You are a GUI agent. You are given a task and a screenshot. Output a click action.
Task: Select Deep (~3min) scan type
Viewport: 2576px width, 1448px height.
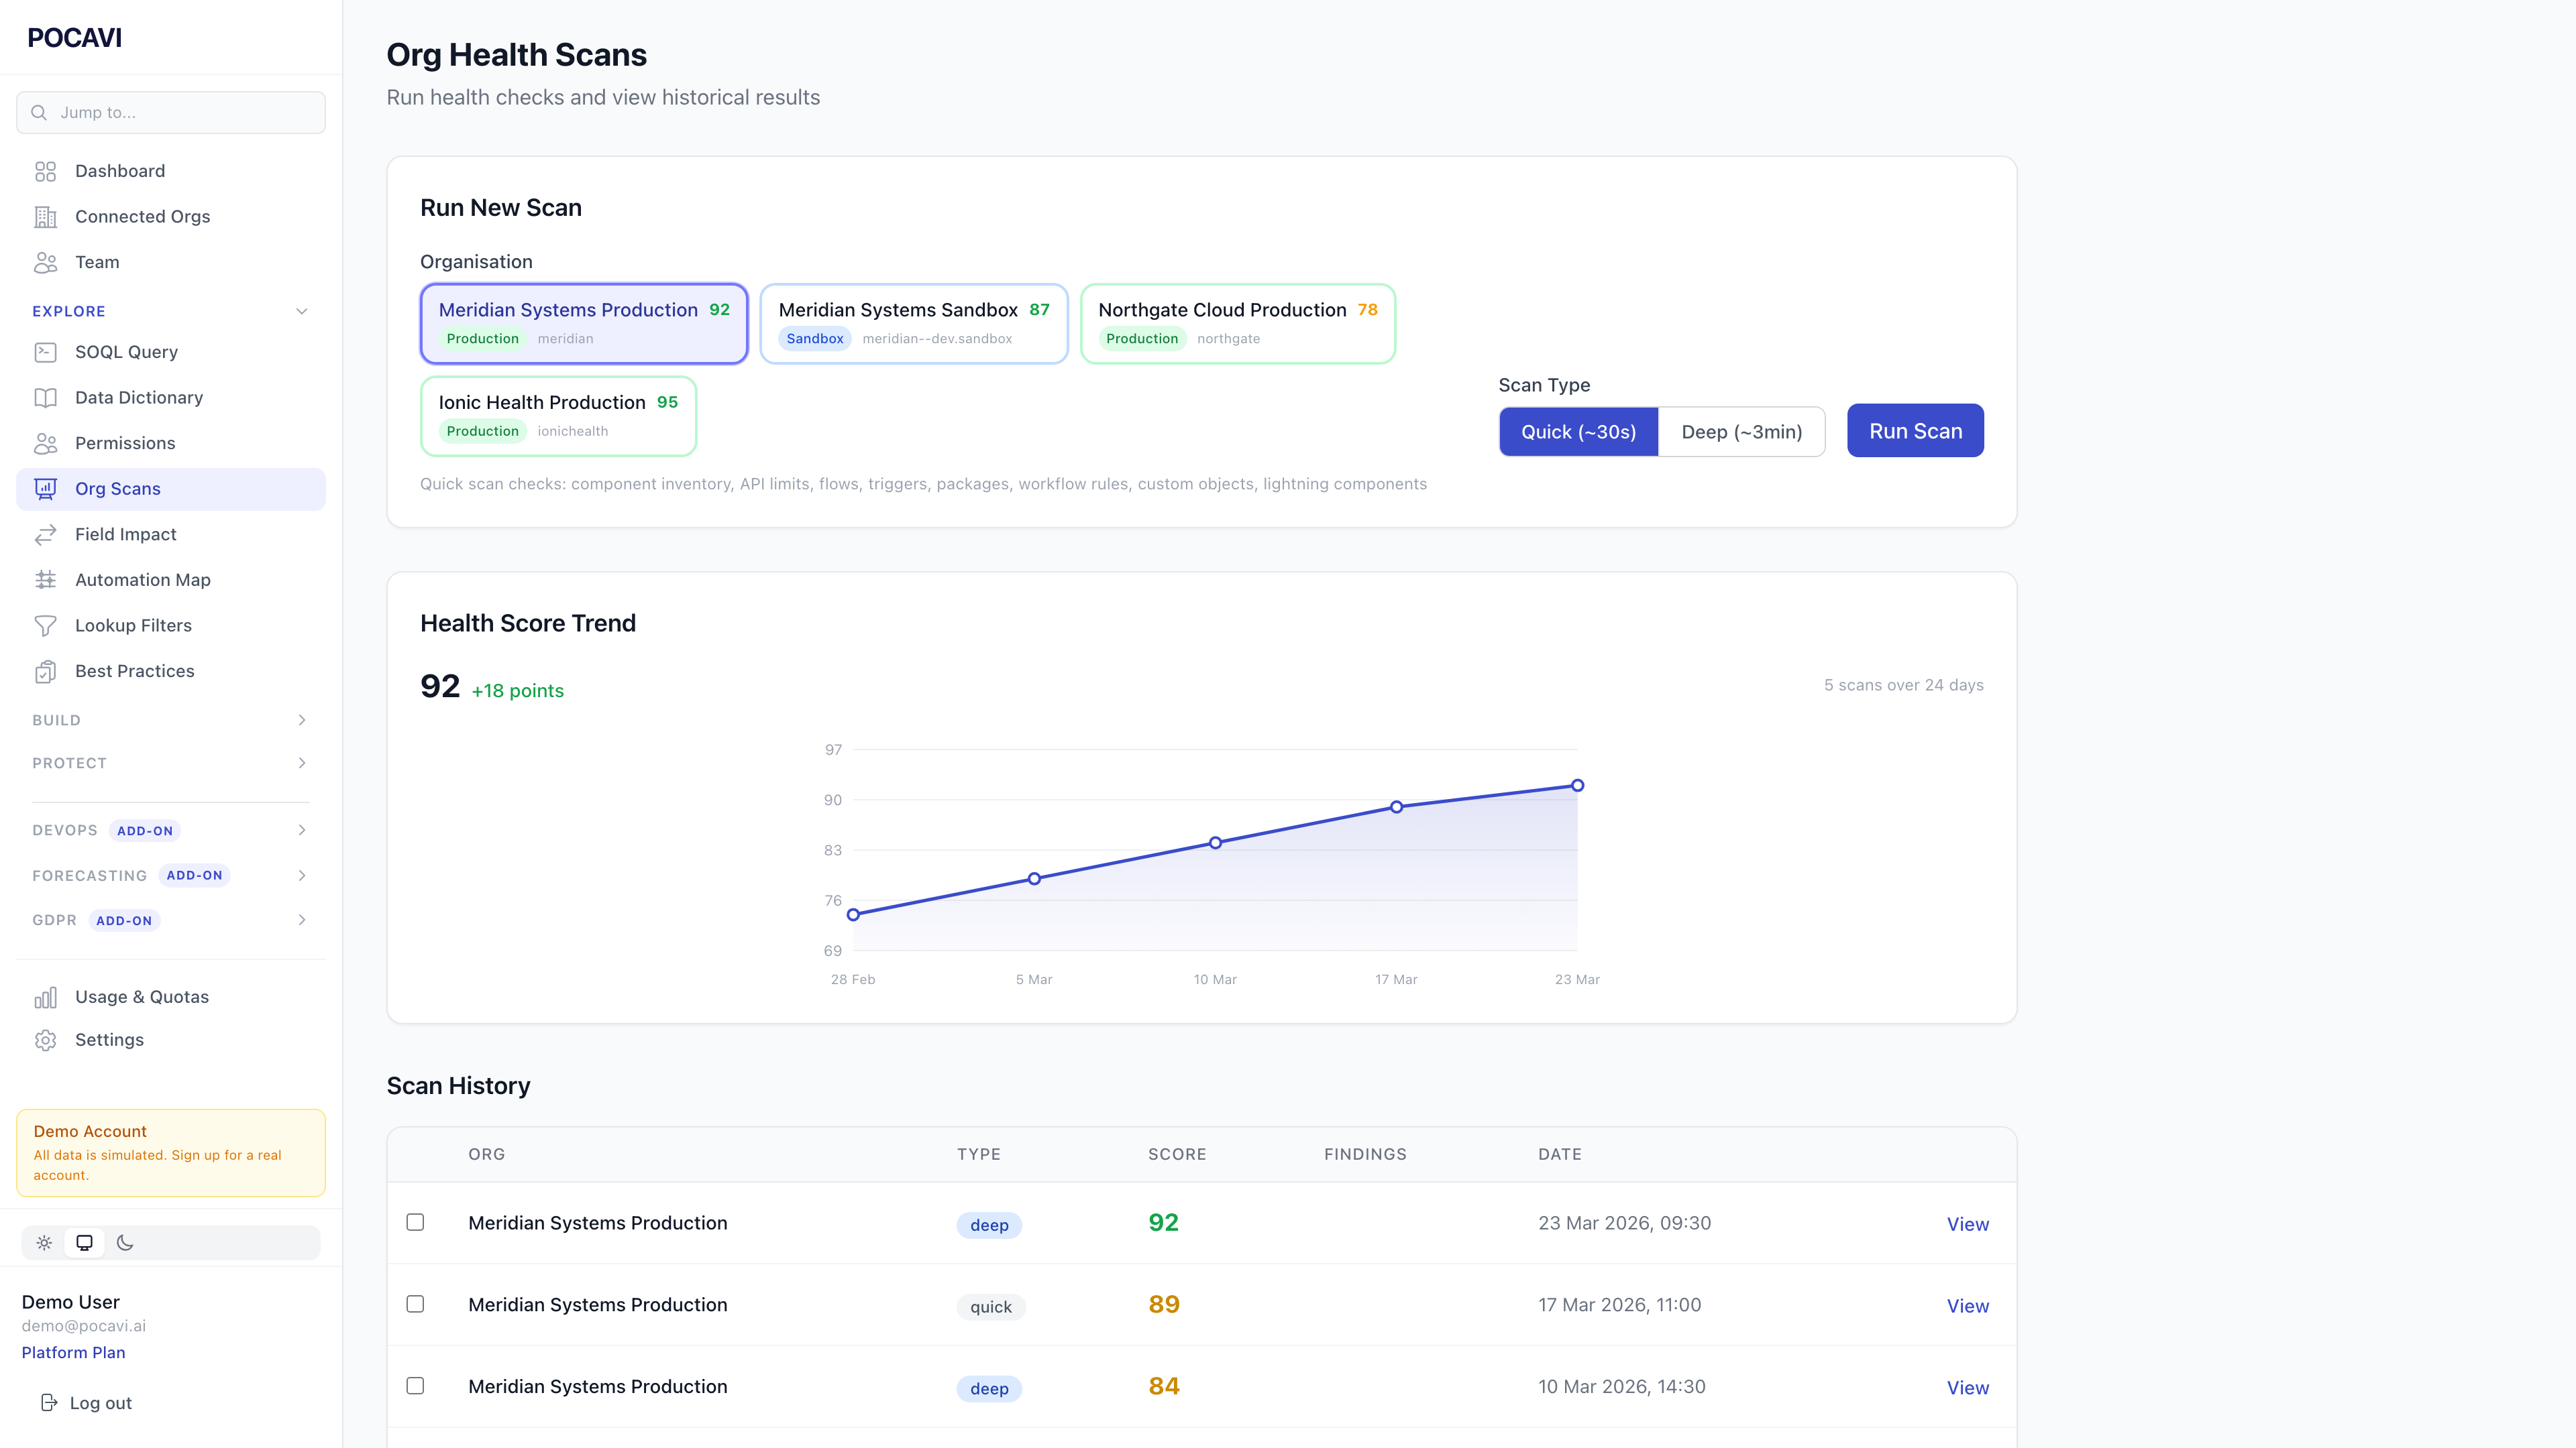tap(1741, 432)
